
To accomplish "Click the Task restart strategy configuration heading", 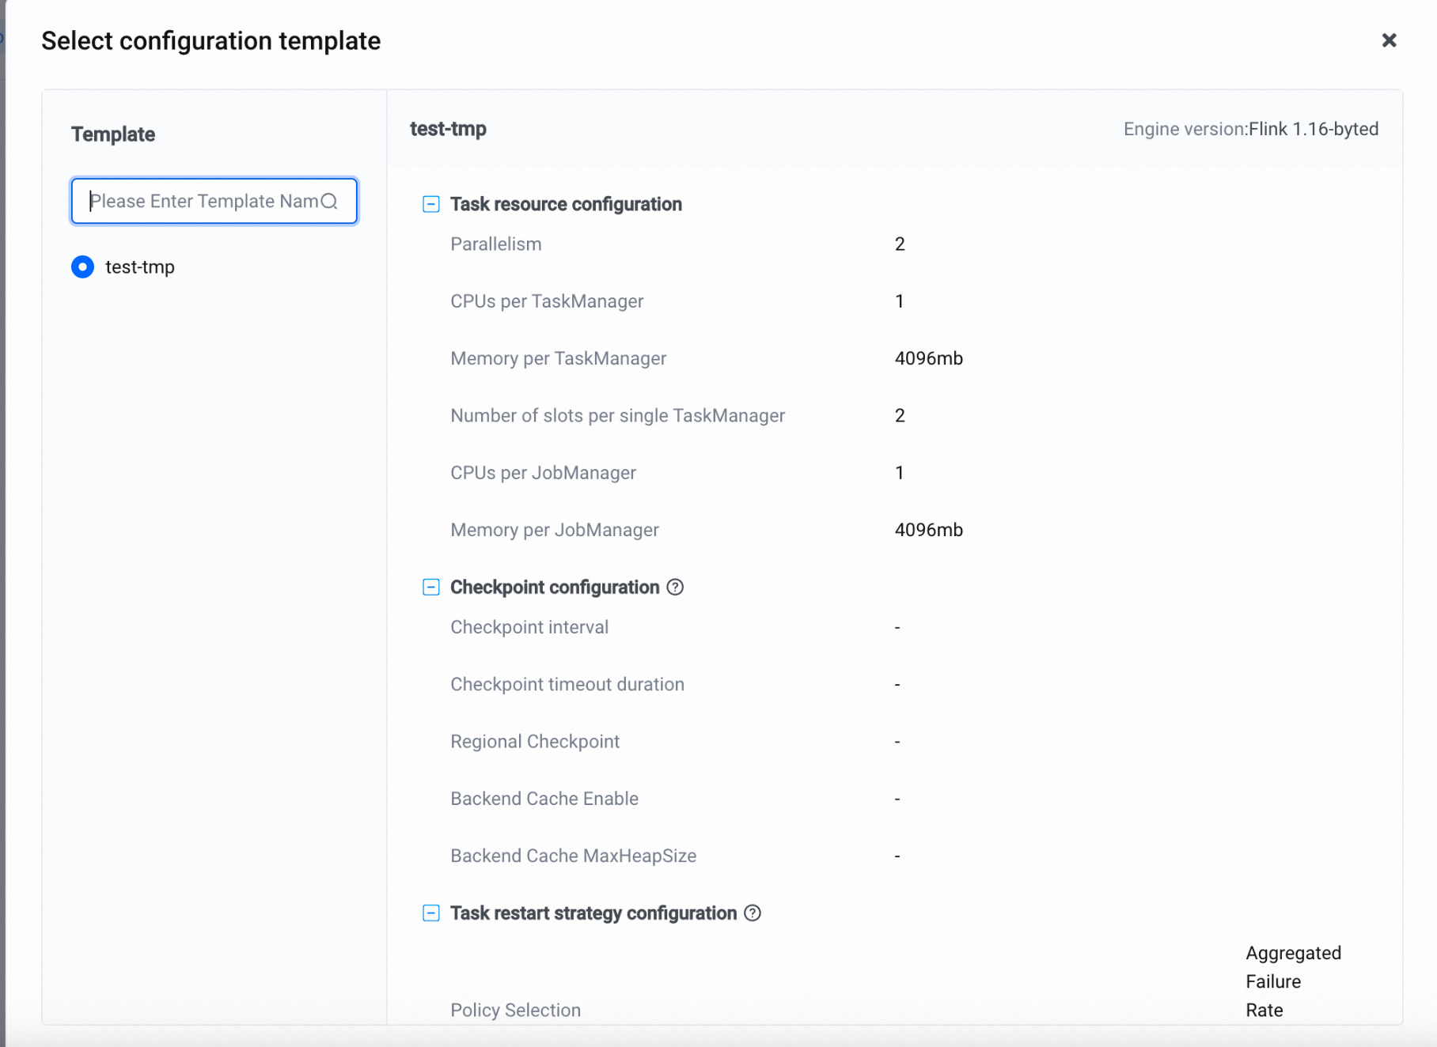I will pos(593,913).
